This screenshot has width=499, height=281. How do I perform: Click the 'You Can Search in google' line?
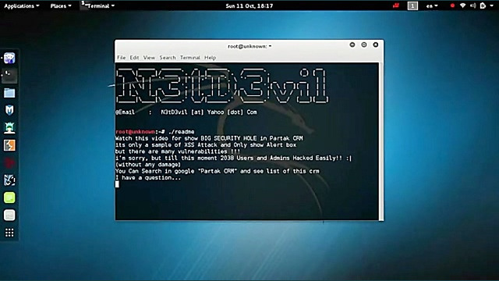pyautogui.click(x=217, y=172)
